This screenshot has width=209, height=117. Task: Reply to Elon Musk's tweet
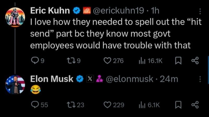pos(34,105)
